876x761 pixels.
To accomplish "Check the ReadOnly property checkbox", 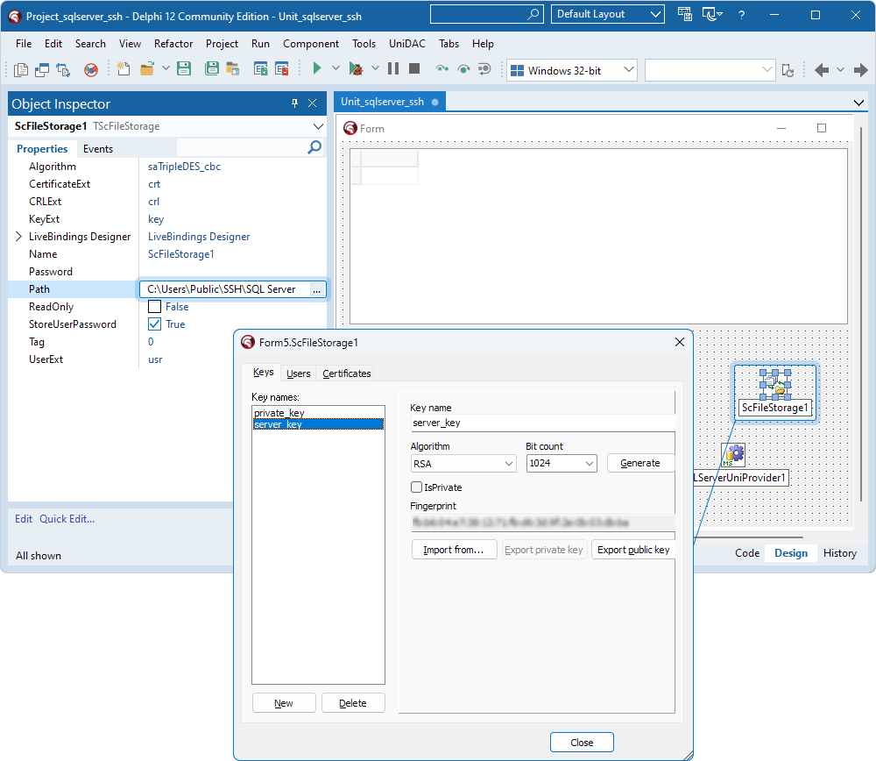I will tap(155, 307).
